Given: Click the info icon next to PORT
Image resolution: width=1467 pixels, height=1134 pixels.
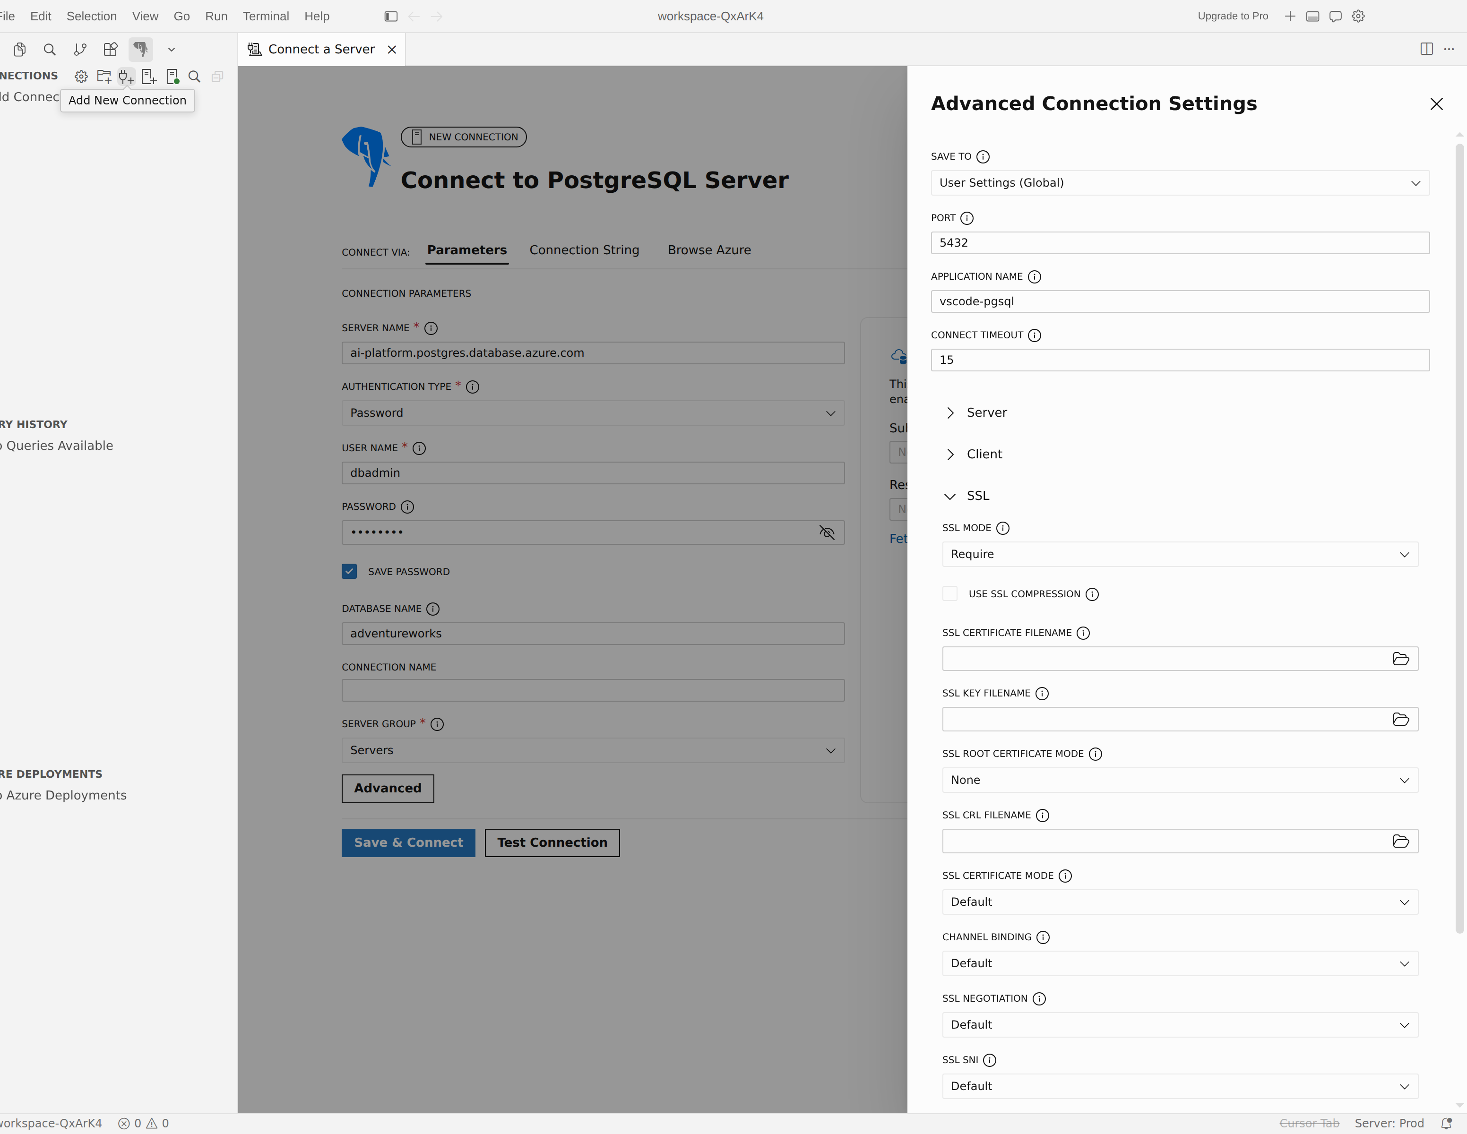Looking at the screenshot, I should point(966,218).
